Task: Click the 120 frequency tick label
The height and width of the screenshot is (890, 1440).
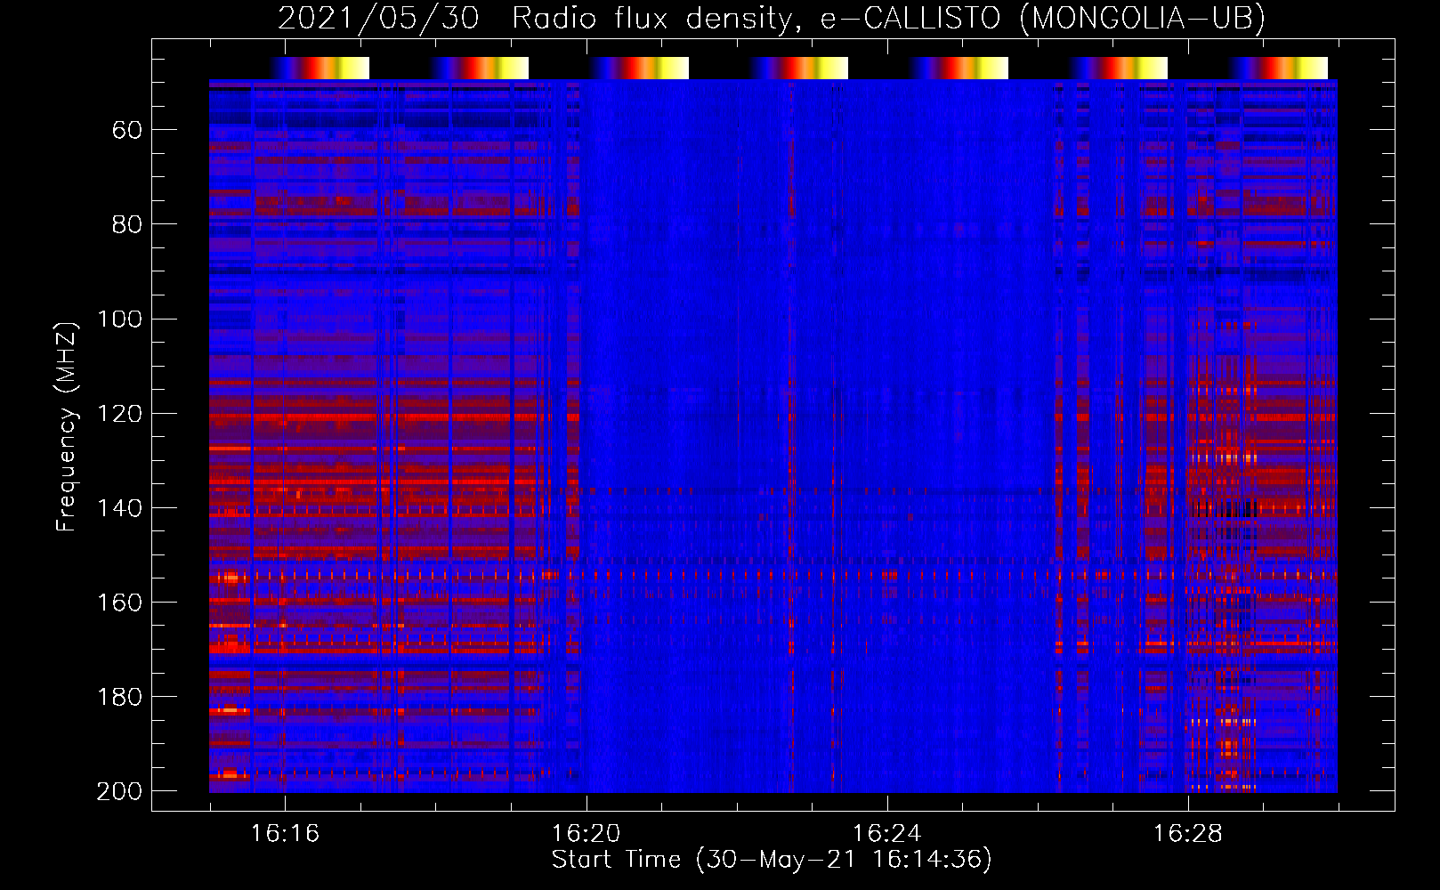Action: (120, 414)
